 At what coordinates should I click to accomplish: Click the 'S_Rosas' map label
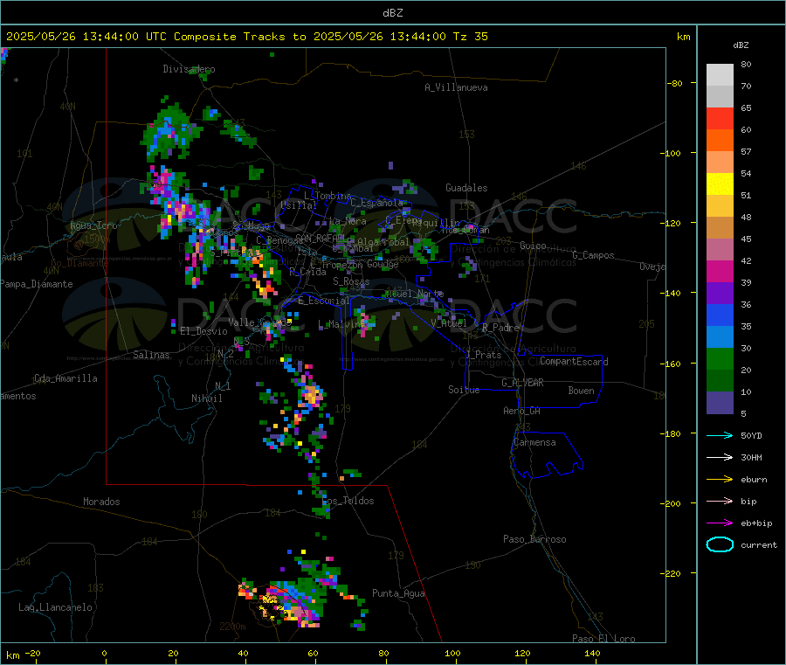point(351,281)
